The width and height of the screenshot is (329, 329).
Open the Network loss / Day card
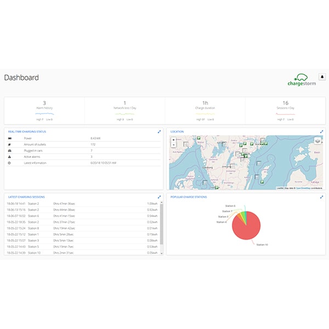124,111
